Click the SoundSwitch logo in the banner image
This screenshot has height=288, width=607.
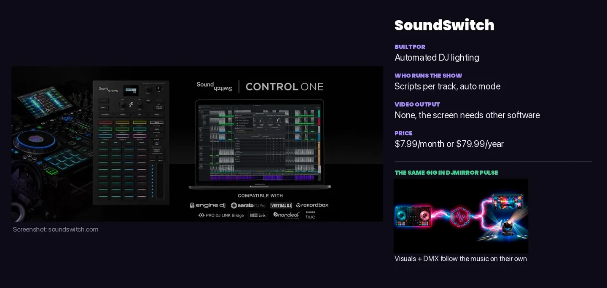(x=214, y=86)
